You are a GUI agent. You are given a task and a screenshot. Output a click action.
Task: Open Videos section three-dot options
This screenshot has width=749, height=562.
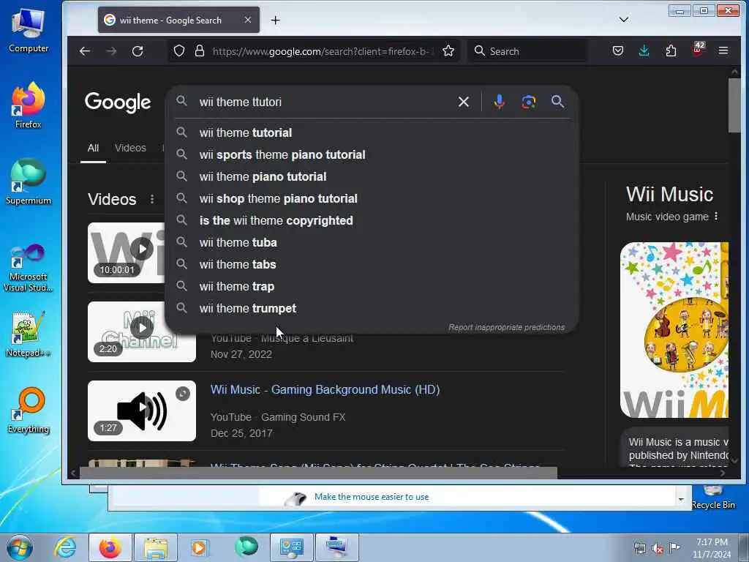pyautogui.click(x=152, y=199)
